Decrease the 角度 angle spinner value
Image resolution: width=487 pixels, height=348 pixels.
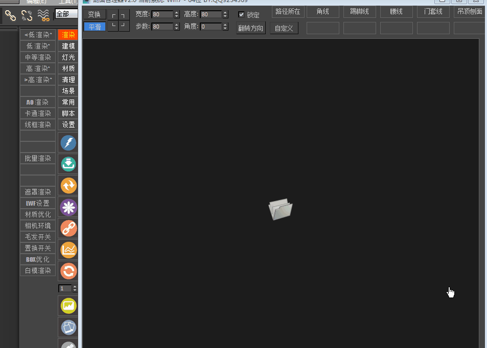tap(225, 29)
